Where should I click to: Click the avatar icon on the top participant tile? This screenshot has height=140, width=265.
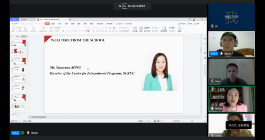[212, 26]
